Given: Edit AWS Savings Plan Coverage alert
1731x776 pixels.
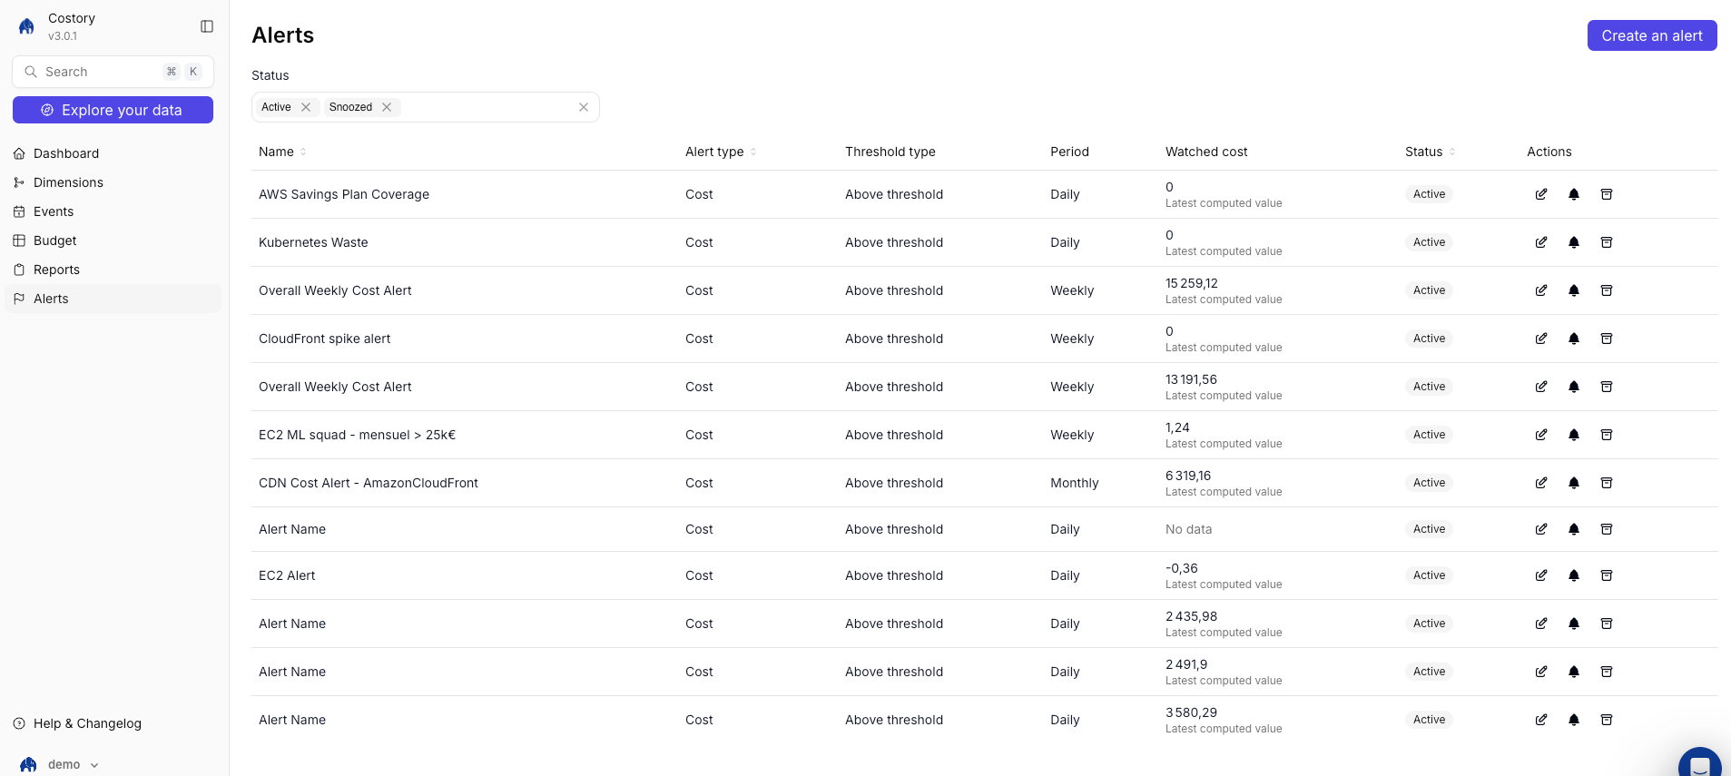Looking at the screenshot, I should click(x=1541, y=194).
